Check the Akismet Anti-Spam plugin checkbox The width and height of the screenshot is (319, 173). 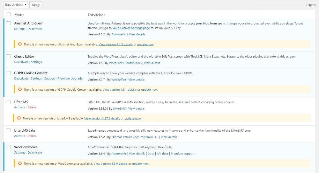(9, 23)
